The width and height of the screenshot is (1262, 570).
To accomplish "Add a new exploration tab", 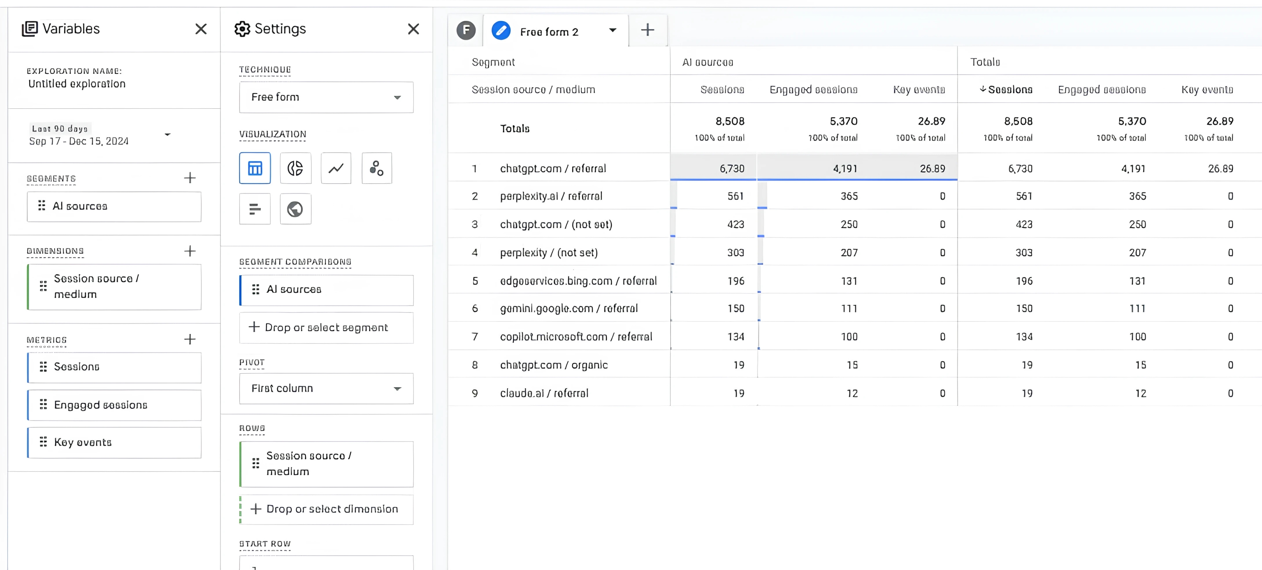I will tap(648, 30).
